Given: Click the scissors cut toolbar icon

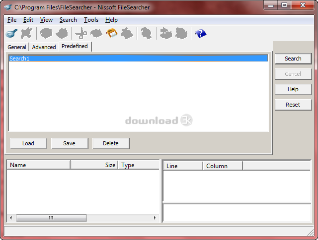Looking at the screenshot, I should [81, 33].
